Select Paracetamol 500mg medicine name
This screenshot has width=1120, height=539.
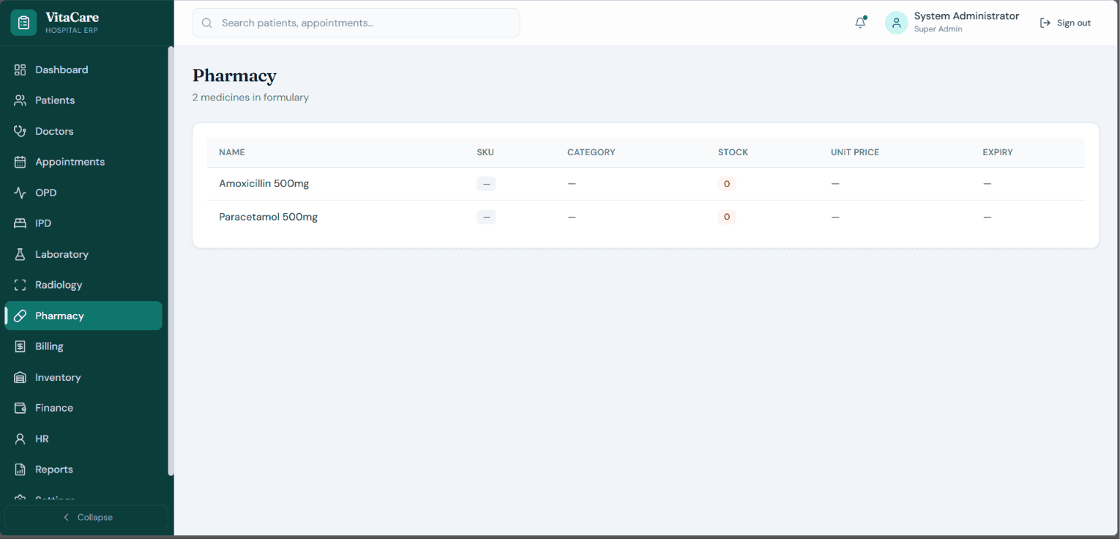point(269,217)
